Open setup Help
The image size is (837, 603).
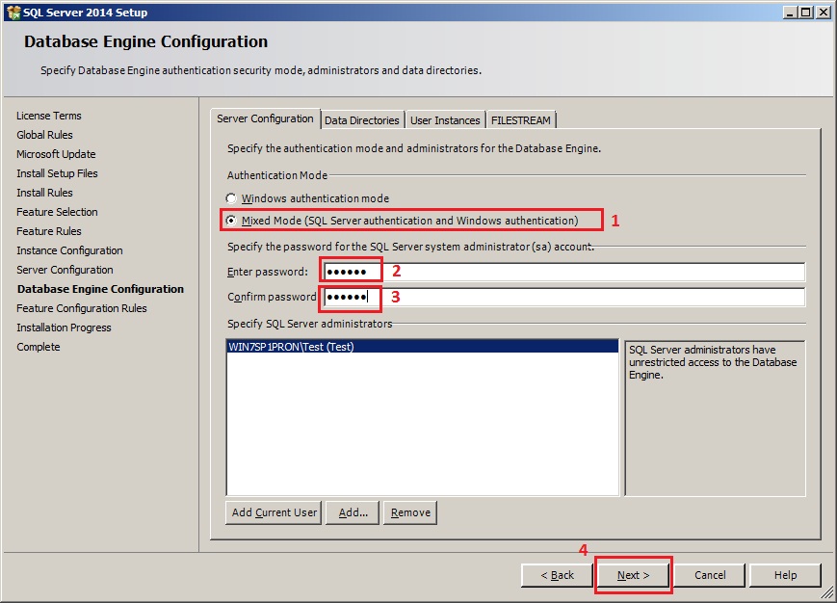click(x=785, y=575)
